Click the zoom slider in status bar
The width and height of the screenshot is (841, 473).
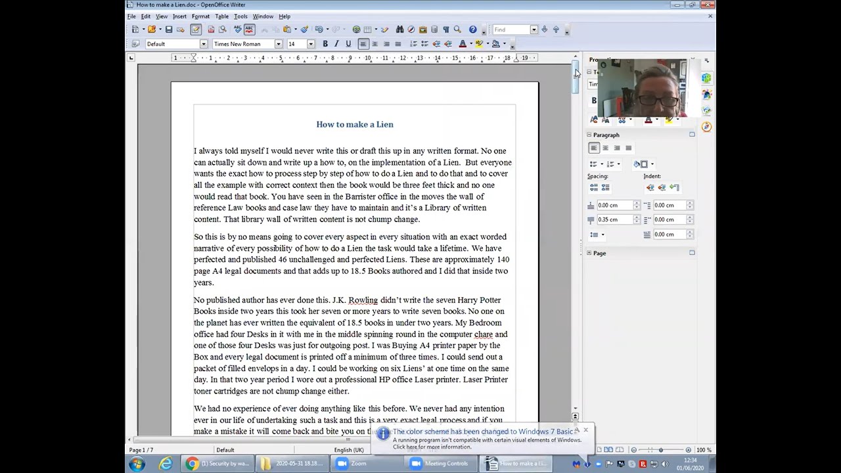(661, 450)
